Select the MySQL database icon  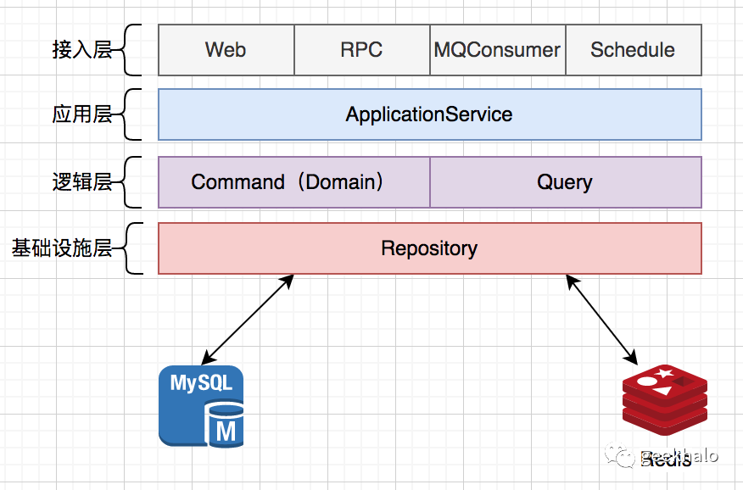201,406
